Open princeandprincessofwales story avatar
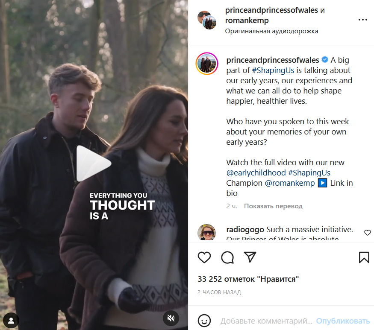This screenshot has height=330, width=374. [207, 64]
